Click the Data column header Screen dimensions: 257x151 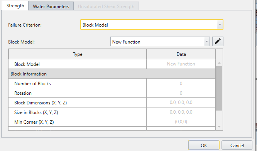[x=181, y=54]
